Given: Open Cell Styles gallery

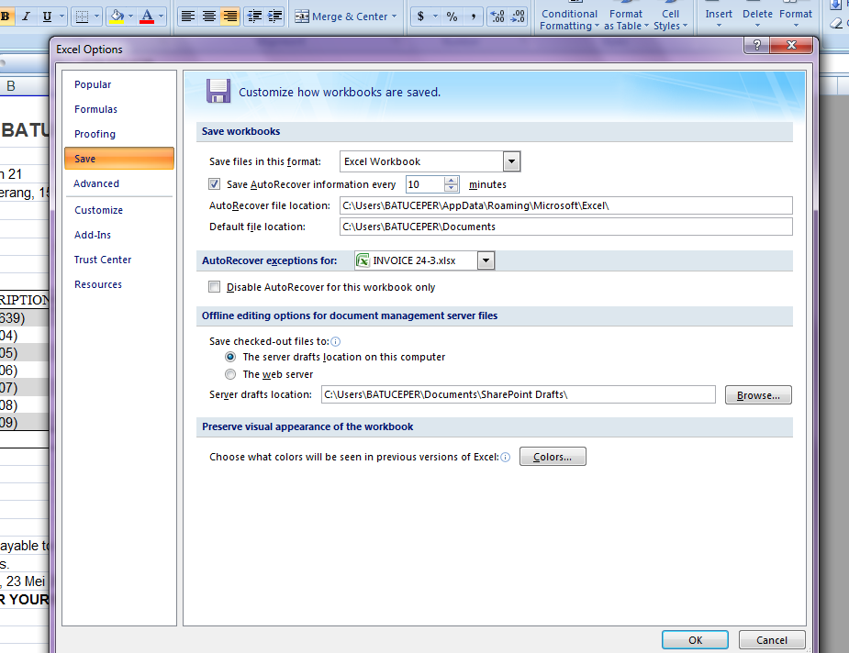Looking at the screenshot, I should (670, 19).
